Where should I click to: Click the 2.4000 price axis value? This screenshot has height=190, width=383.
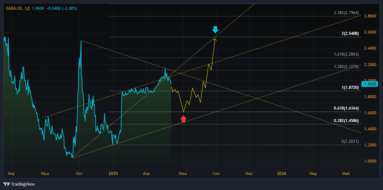pos(370,48)
